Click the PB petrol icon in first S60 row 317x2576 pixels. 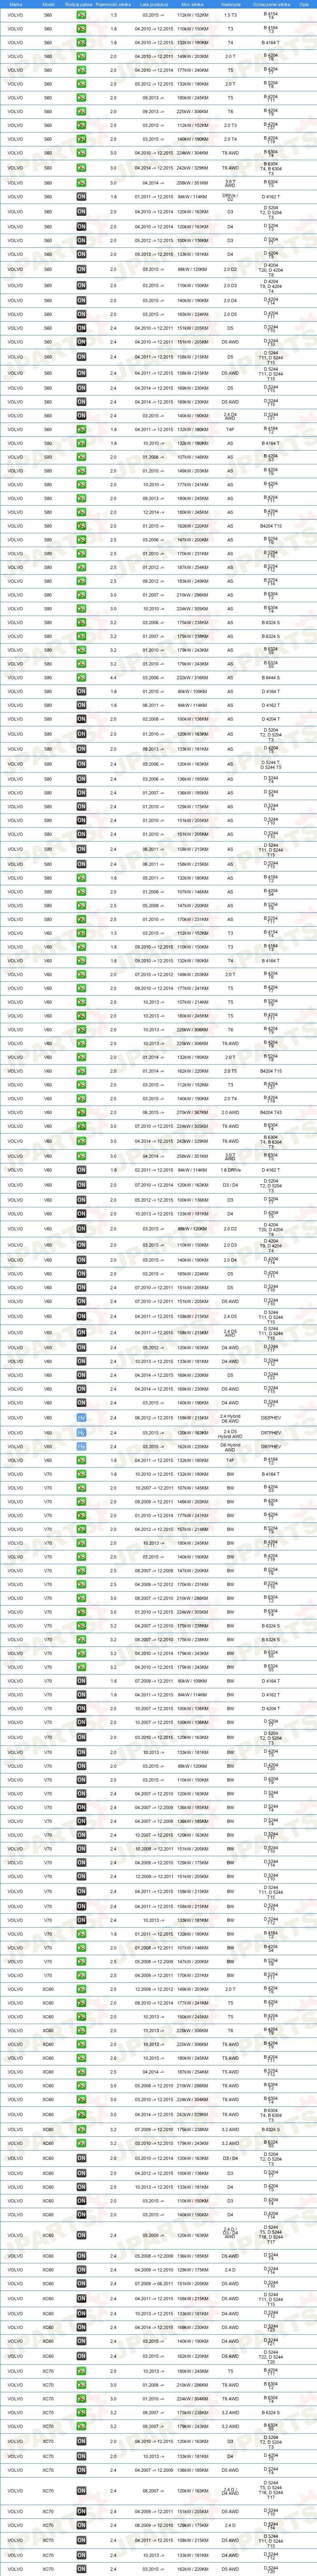coord(81,16)
